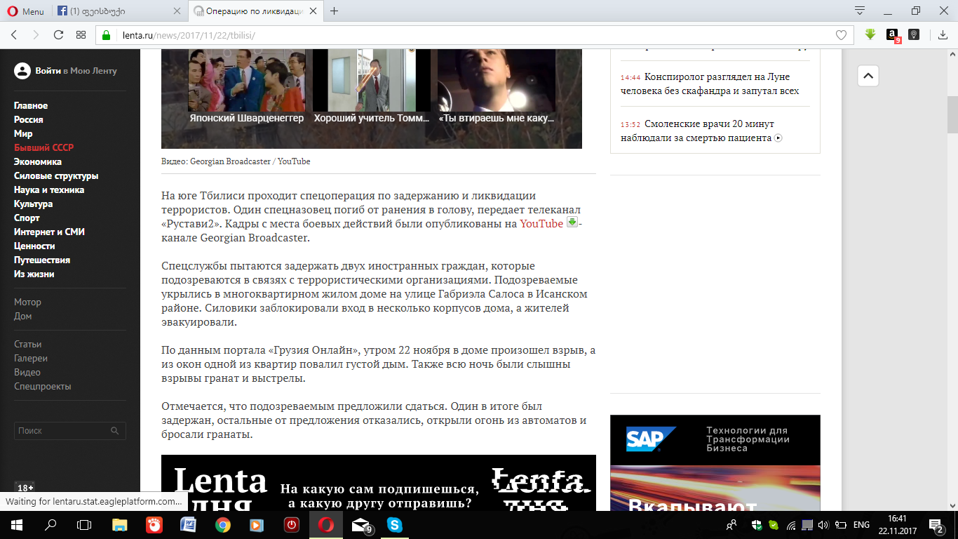Click the YouTube link in the article
The width and height of the screenshot is (958, 539).
[541, 223]
